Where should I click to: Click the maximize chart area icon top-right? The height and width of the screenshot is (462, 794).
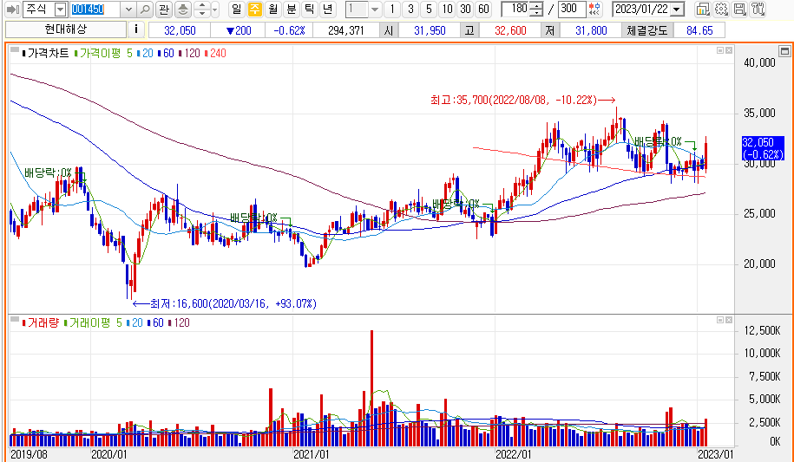pos(784,50)
